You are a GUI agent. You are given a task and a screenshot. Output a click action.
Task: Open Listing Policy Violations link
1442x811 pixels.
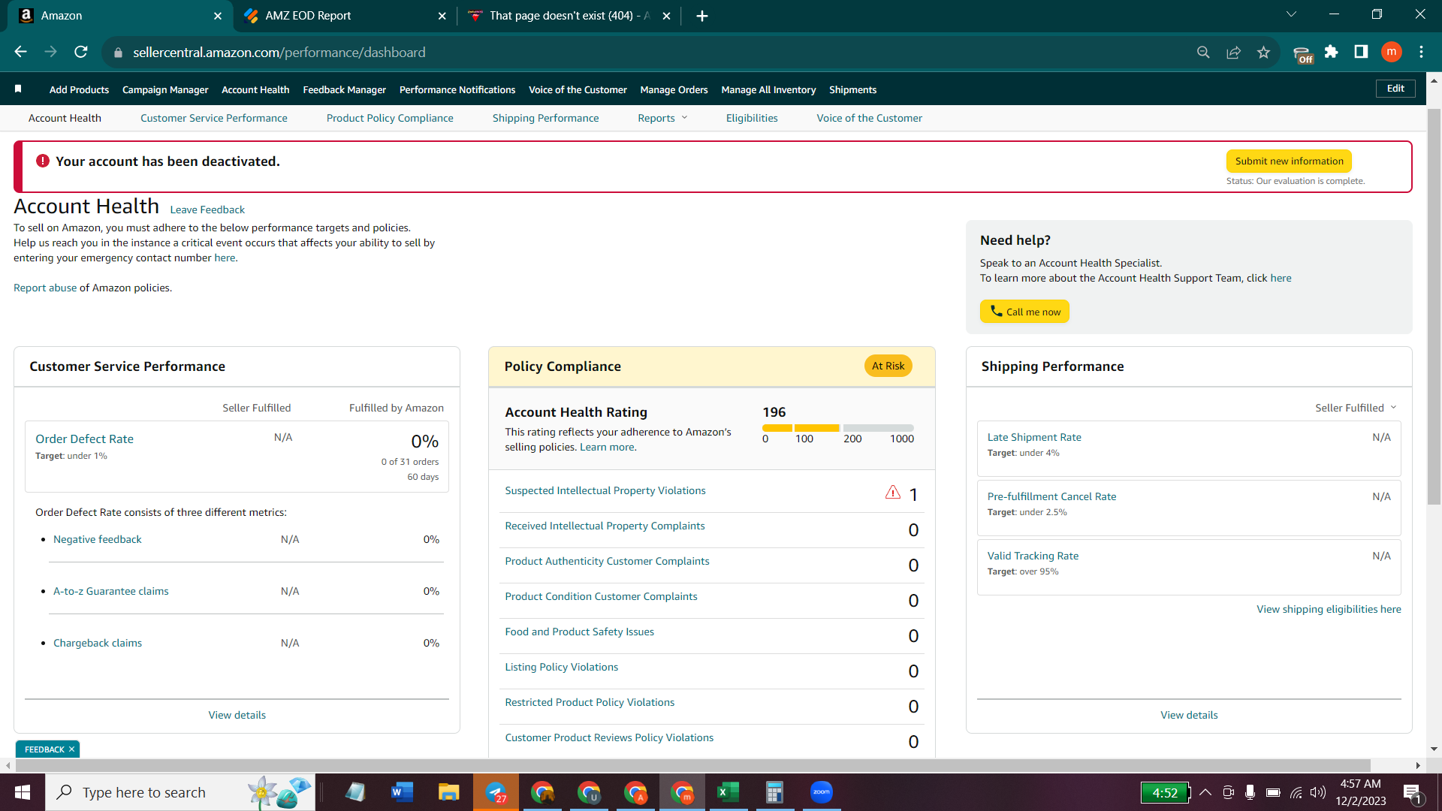(x=562, y=667)
